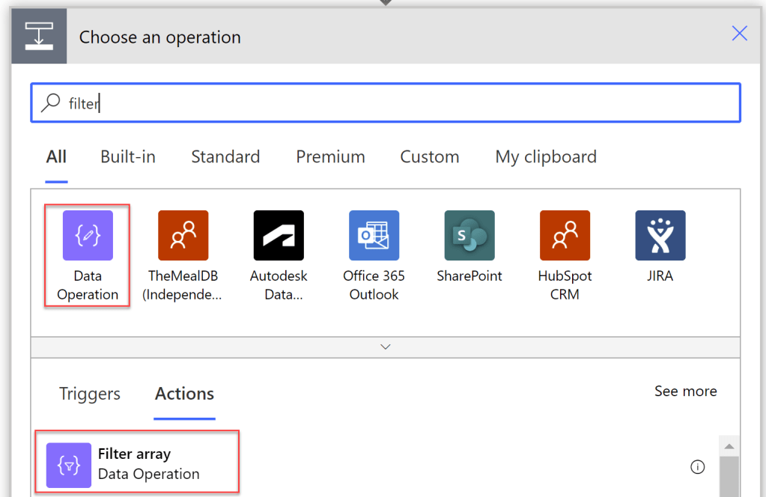766x497 pixels.
Task: Switch to the Triggers tab
Action: pos(90,394)
